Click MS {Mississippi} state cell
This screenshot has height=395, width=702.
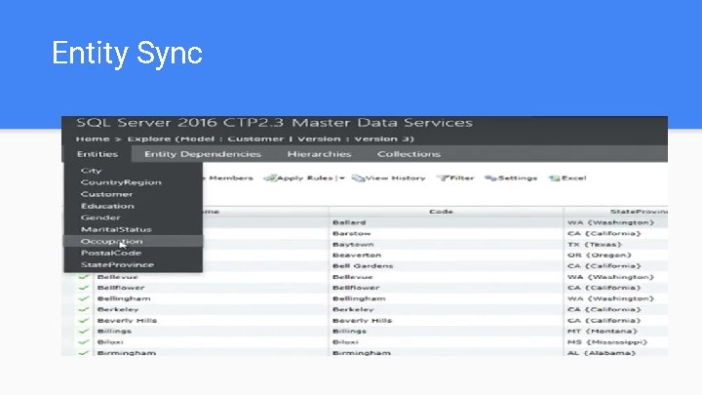click(607, 342)
